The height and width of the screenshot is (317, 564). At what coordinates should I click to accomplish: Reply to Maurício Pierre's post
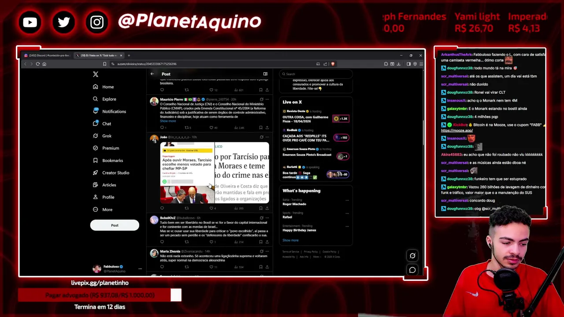click(162, 128)
